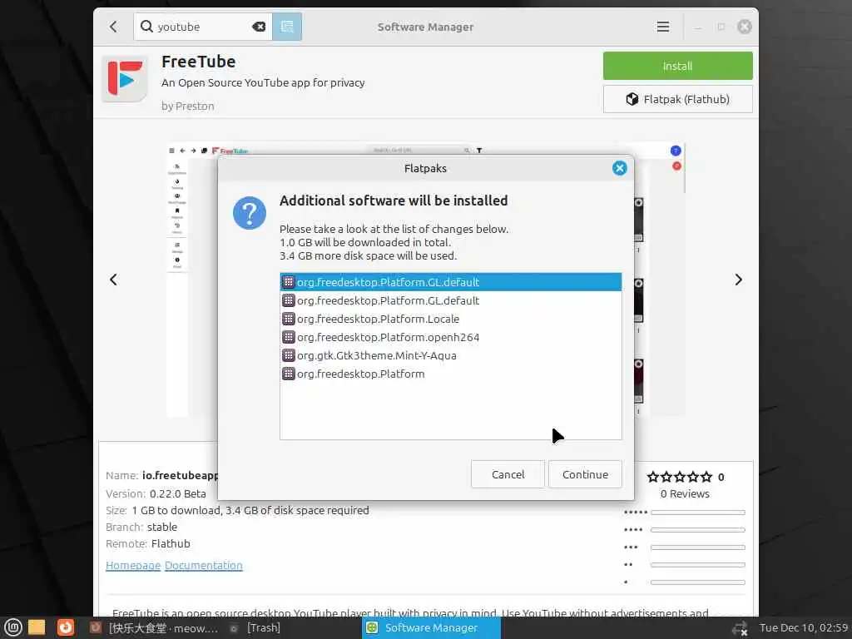Screen dimensions: 852x639
Task: Click the Branch: stable text
Action: pyautogui.click(x=141, y=527)
